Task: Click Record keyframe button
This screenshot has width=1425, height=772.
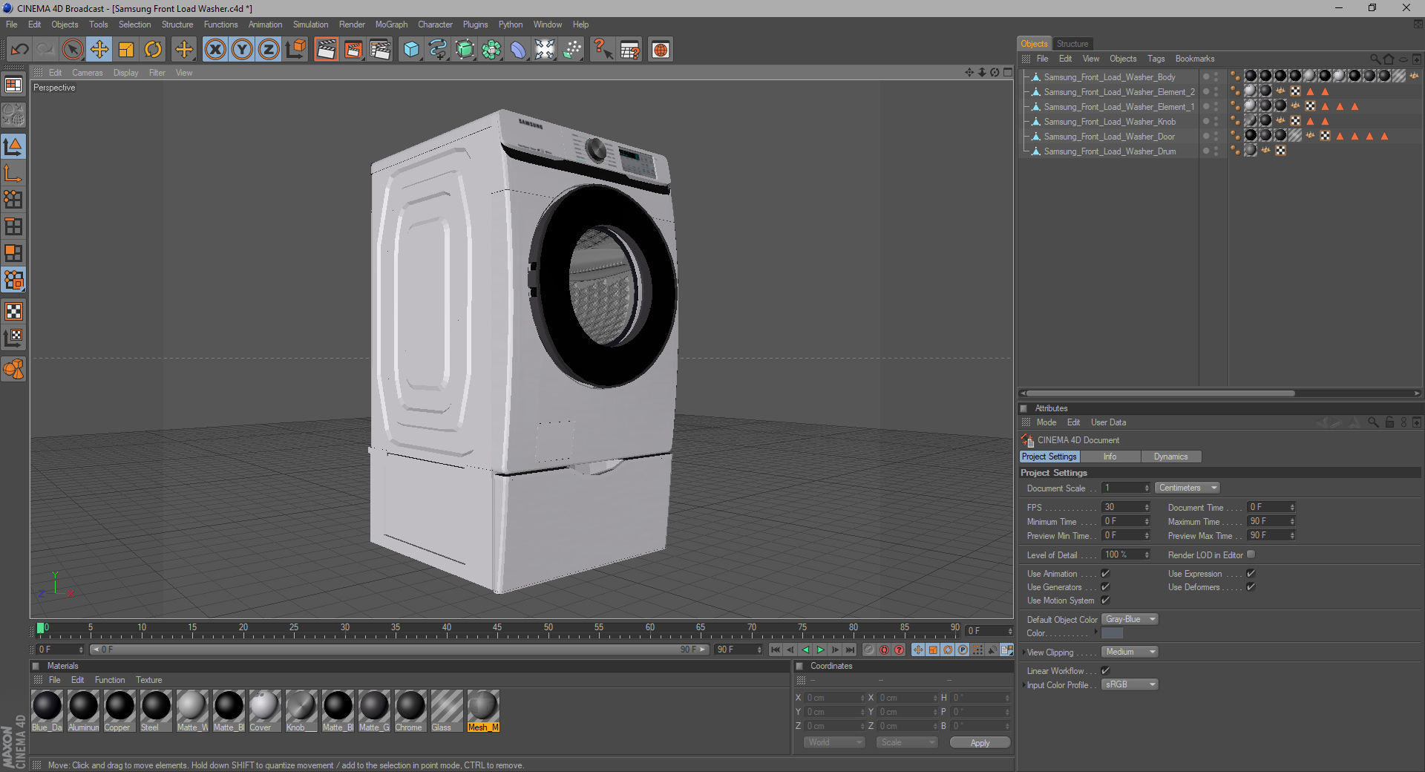Action: (x=868, y=650)
